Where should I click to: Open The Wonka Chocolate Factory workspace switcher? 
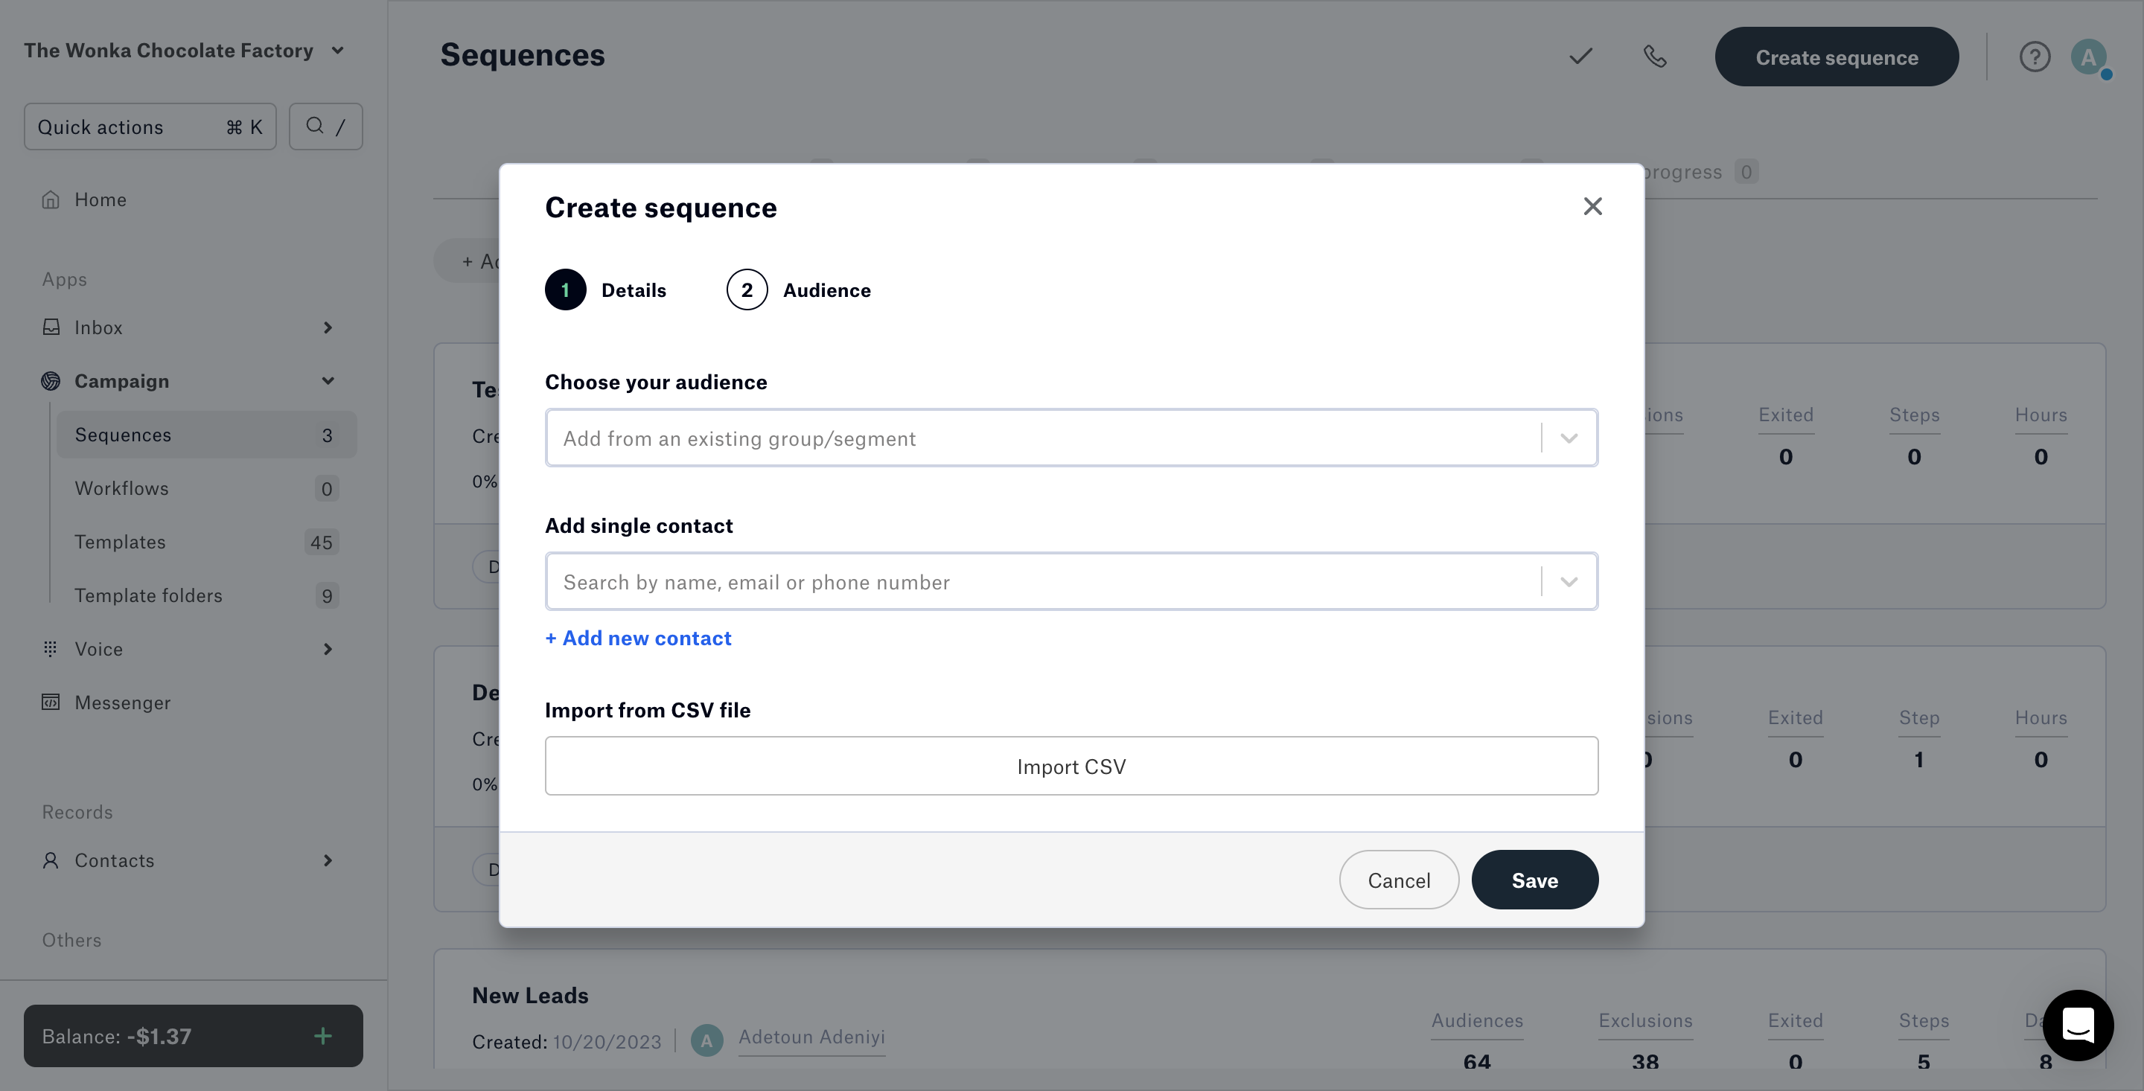pyautogui.click(x=185, y=51)
